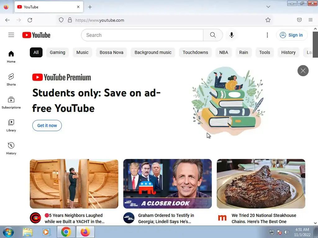This screenshot has width=318, height=238.
Task: Open Mashed channel avatar
Action: pos(222,218)
